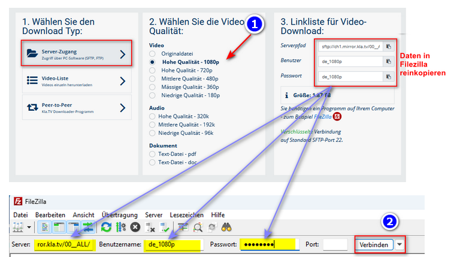The height and width of the screenshot is (257, 457).
Task: Click the info icon beside Größe
Action: pos(286,95)
